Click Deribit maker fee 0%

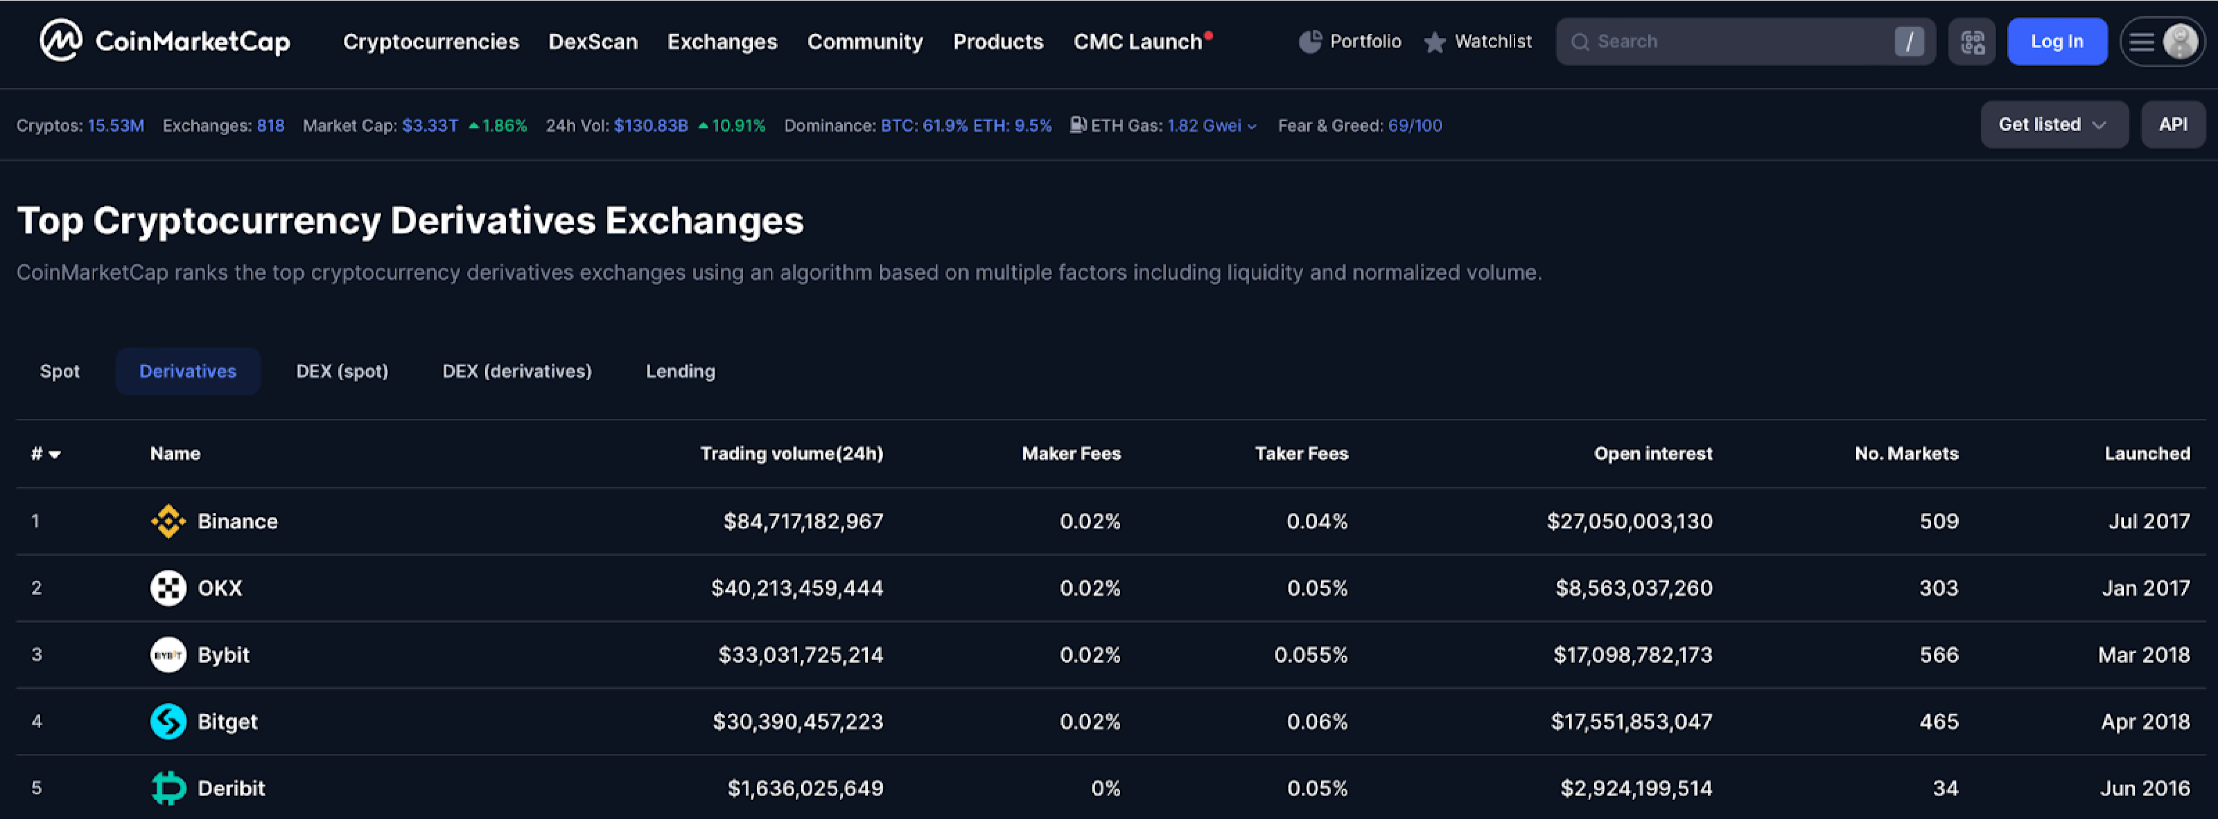1106,788
